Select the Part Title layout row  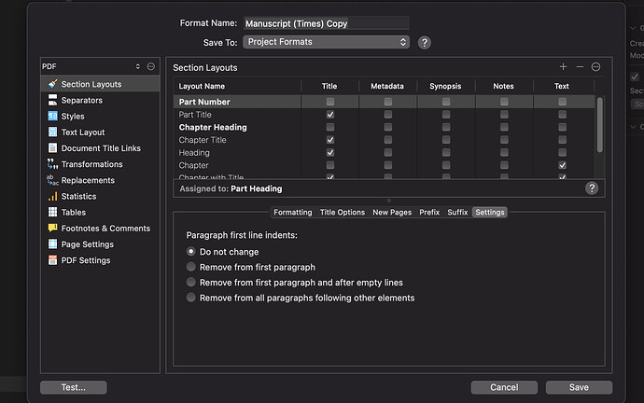click(384, 115)
